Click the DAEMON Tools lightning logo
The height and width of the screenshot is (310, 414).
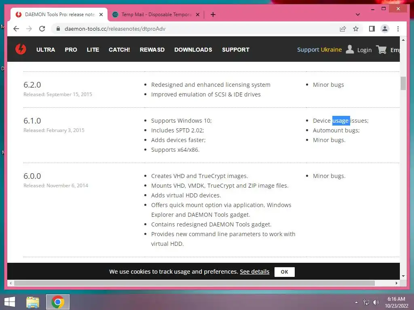point(21,49)
